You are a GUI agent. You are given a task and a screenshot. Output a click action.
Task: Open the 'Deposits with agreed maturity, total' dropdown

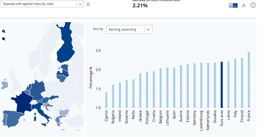42,4
